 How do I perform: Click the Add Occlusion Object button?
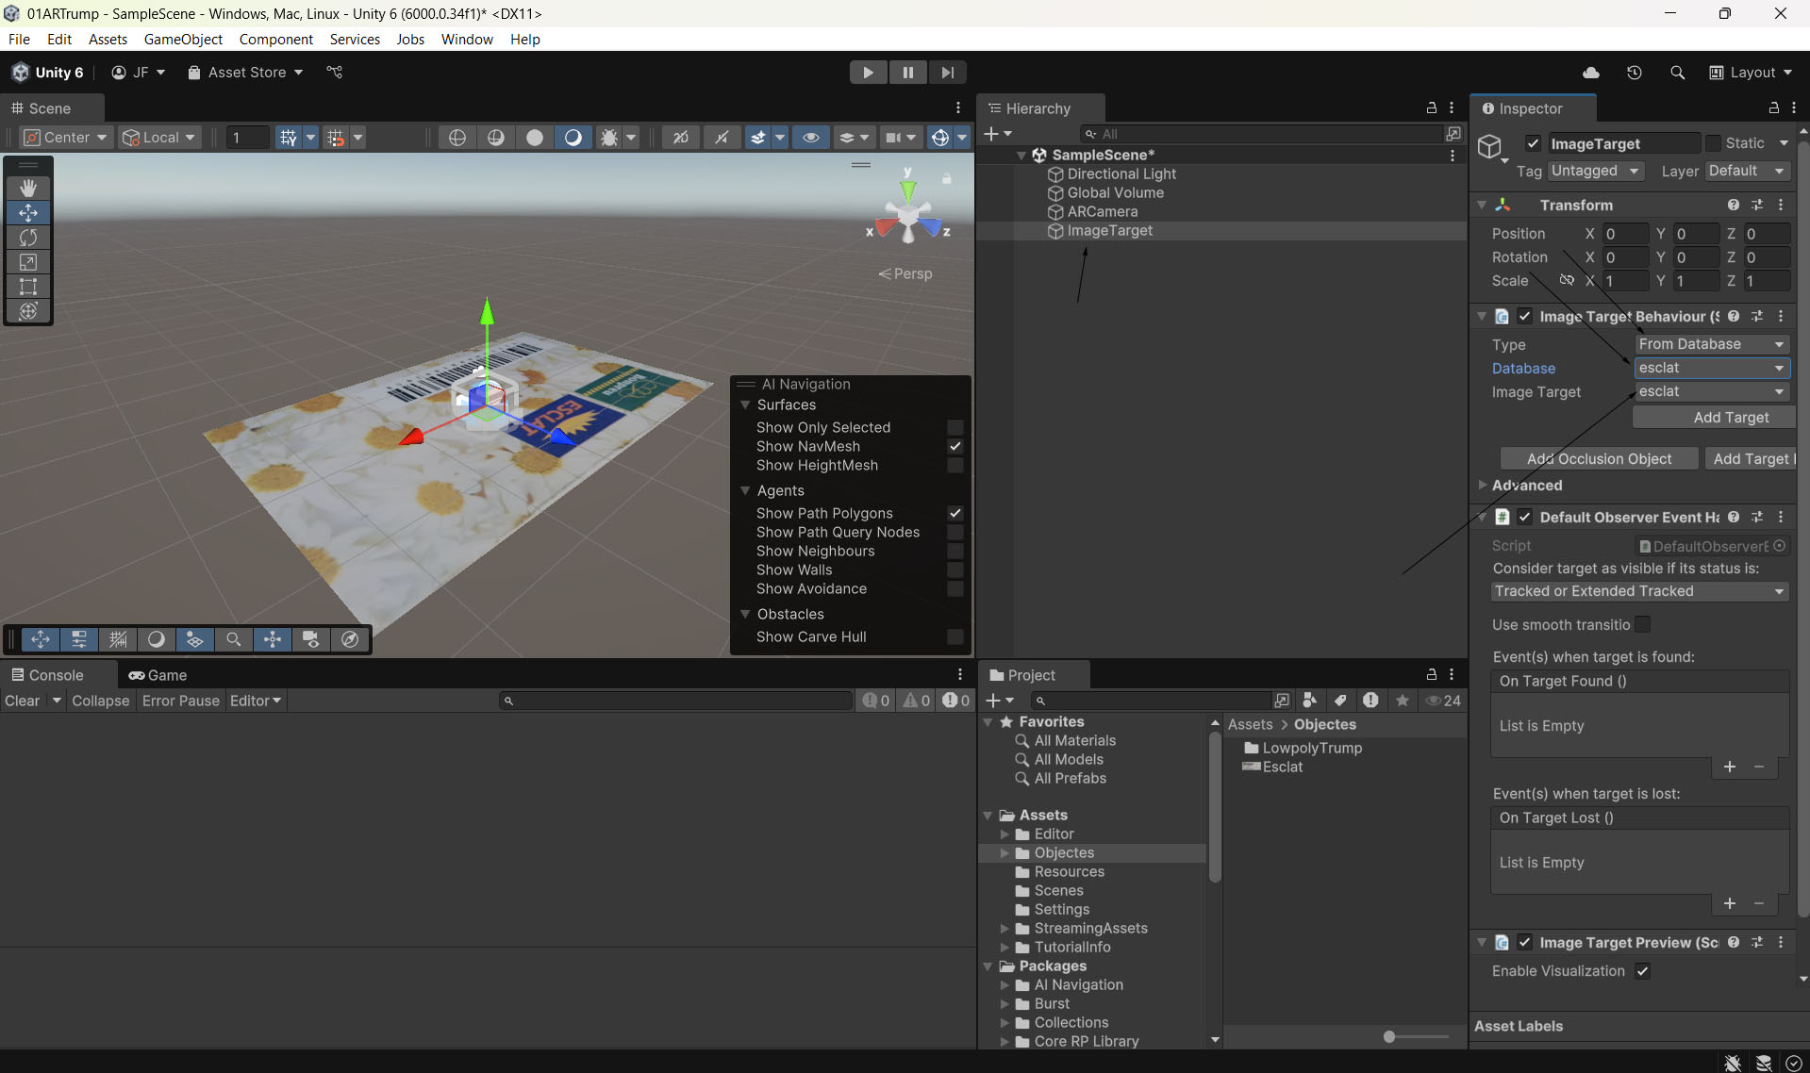tap(1599, 459)
